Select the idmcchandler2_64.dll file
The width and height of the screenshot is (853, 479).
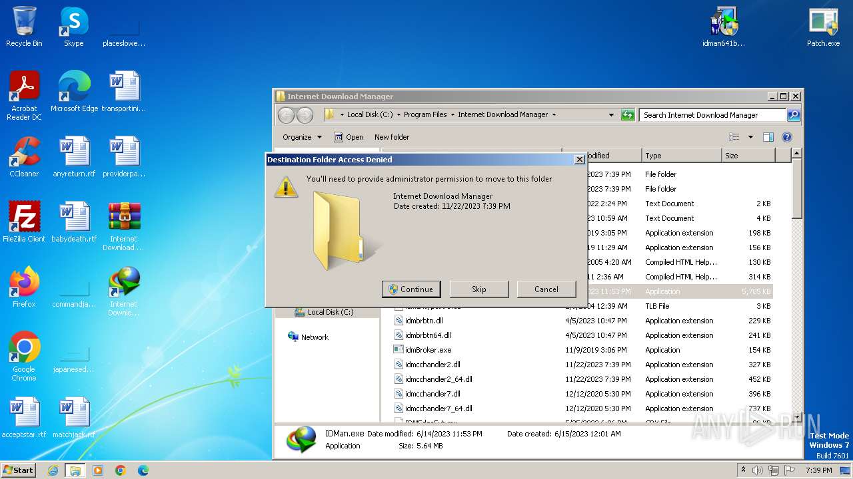tap(432, 379)
